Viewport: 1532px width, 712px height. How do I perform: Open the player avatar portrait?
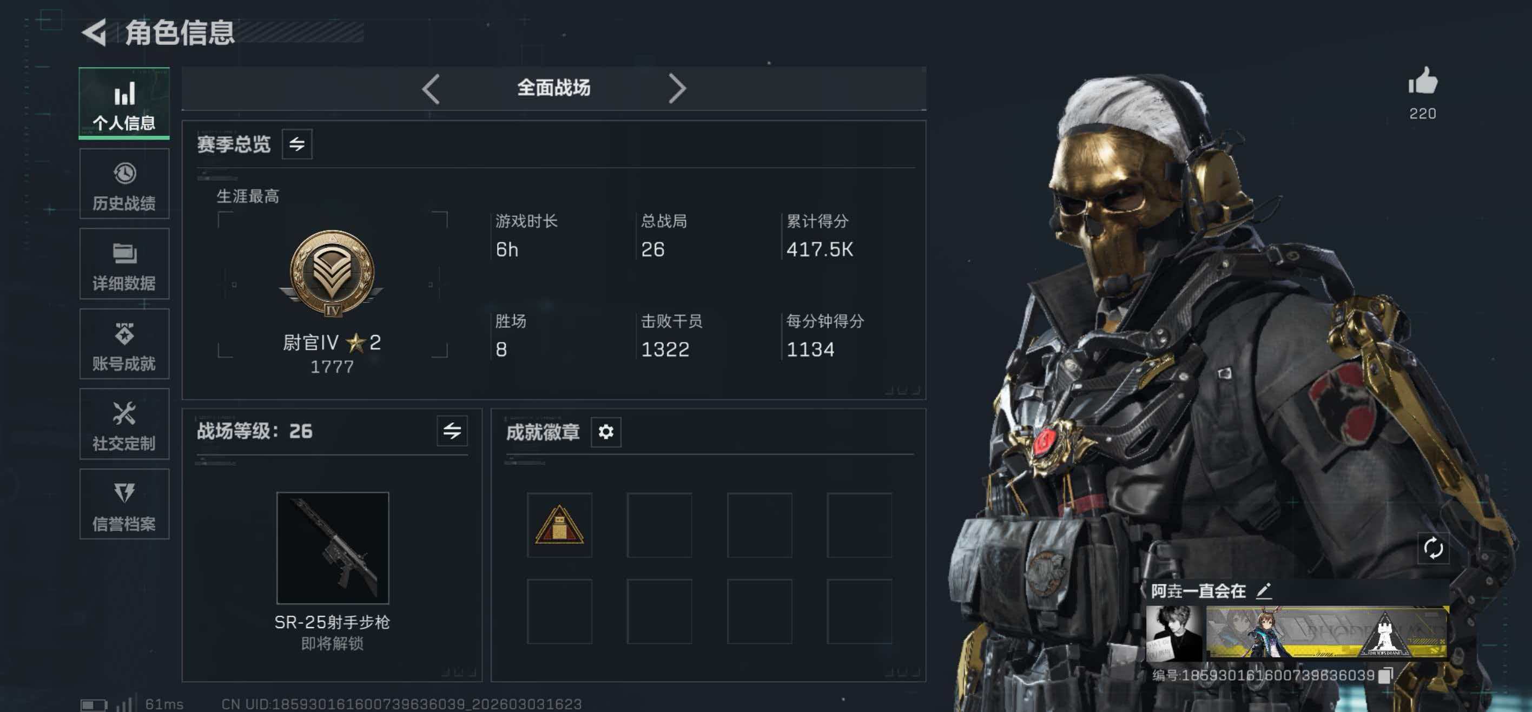click(1174, 633)
